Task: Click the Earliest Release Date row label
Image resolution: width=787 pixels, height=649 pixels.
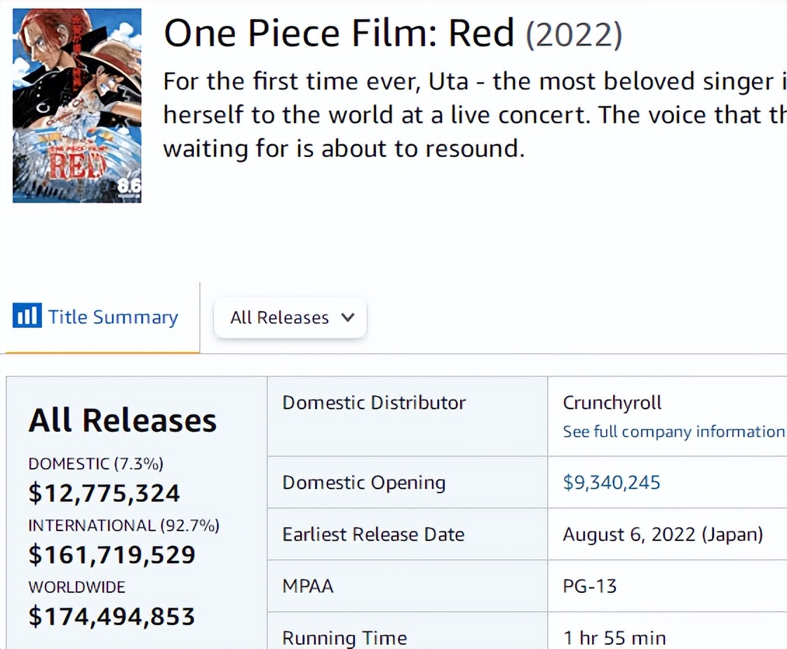Action: pyautogui.click(x=373, y=535)
